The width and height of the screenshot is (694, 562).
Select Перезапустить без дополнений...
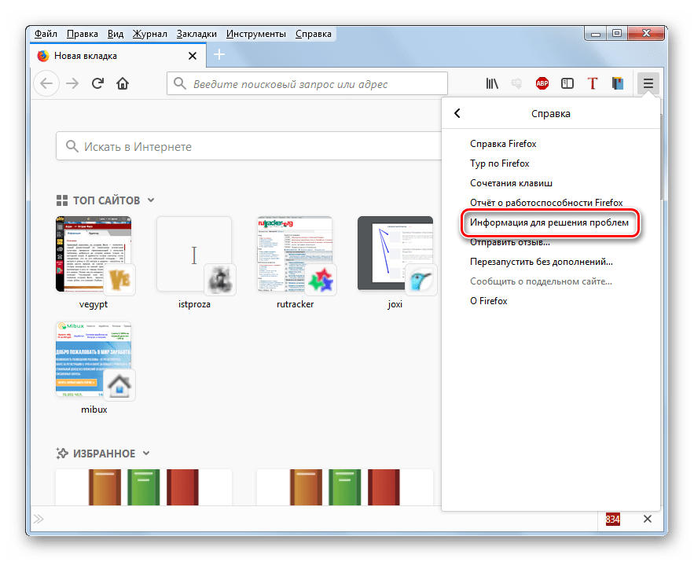[551, 262]
